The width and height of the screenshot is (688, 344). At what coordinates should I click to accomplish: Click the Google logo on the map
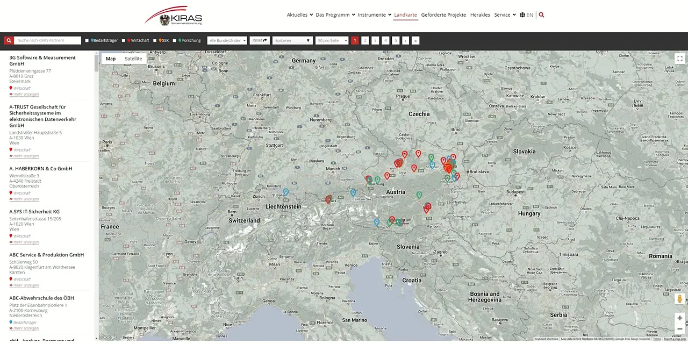tap(109, 337)
